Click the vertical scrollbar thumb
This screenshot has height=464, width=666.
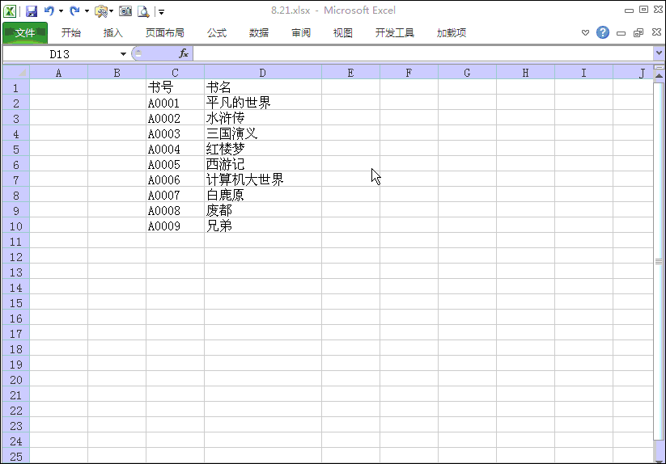(x=659, y=261)
